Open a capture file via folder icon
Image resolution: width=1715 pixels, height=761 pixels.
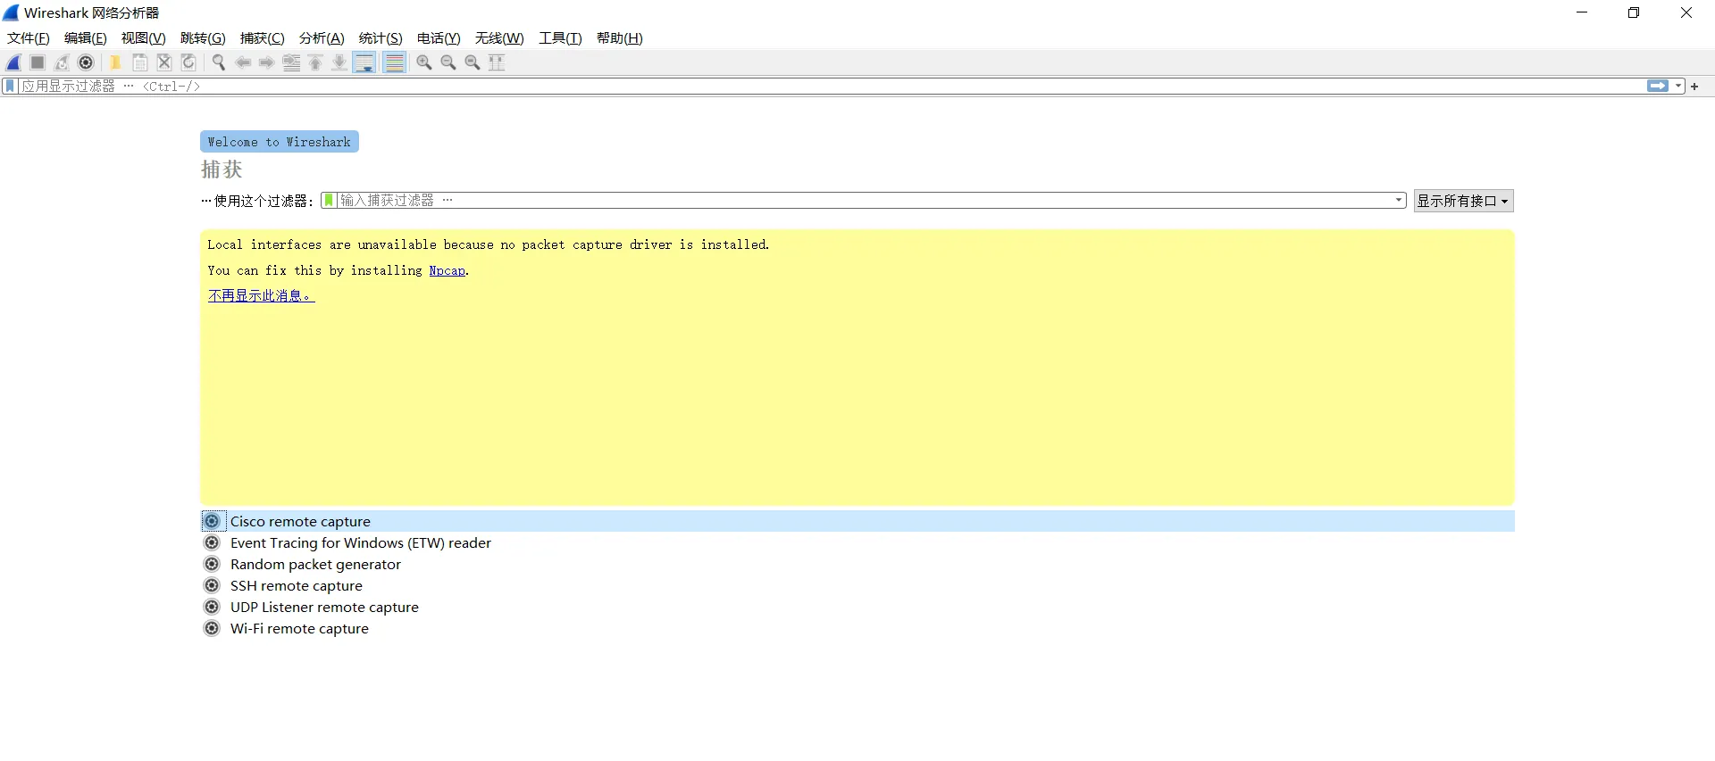115,62
